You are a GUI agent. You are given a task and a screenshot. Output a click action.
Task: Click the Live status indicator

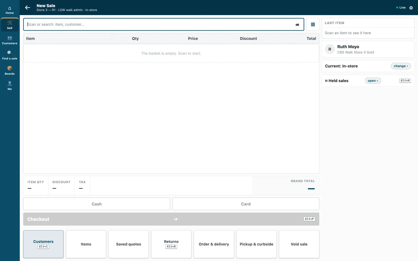(x=401, y=8)
